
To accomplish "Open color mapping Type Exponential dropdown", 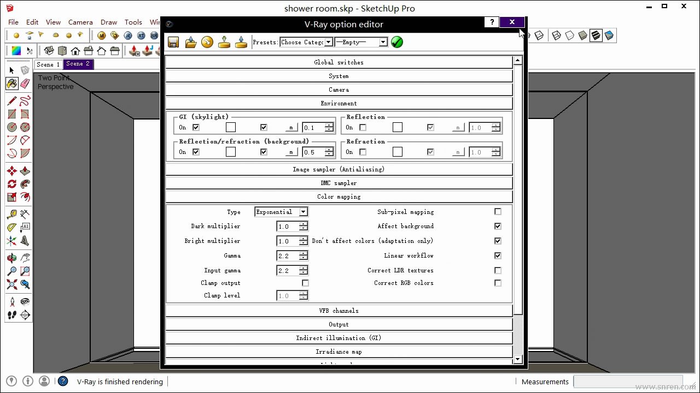I will [x=281, y=212].
